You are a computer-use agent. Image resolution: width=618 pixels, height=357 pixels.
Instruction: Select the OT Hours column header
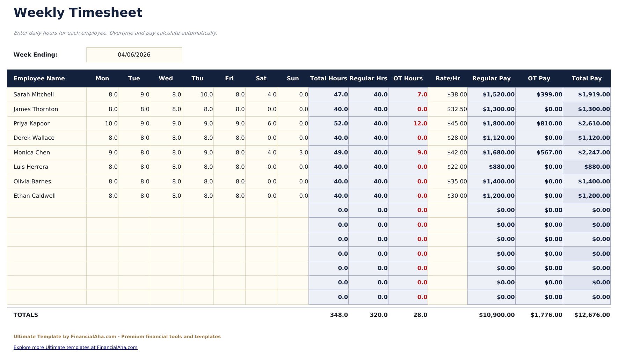coord(408,78)
